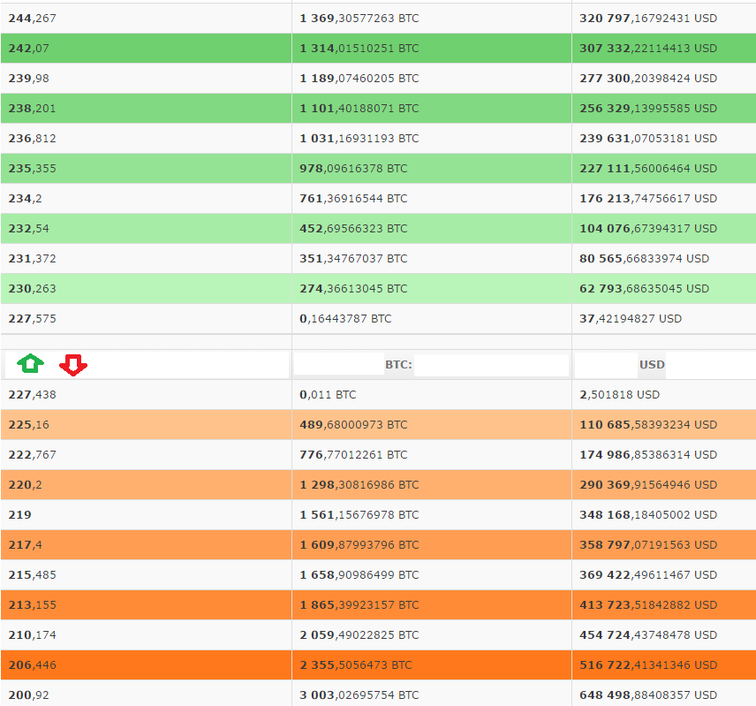756x706 pixels.
Task: Click the 104 076,67394317 USD total
Action: pyautogui.click(x=648, y=229)
